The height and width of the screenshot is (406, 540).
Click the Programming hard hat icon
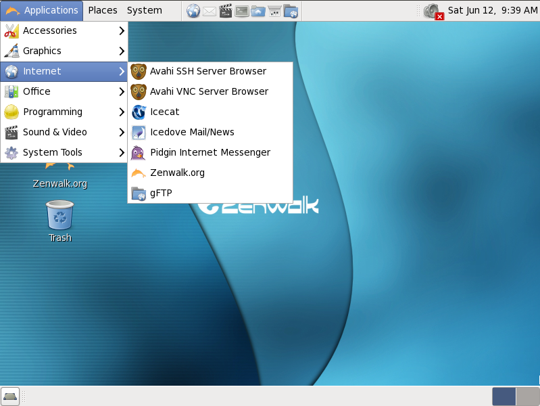tap(11, 112)
